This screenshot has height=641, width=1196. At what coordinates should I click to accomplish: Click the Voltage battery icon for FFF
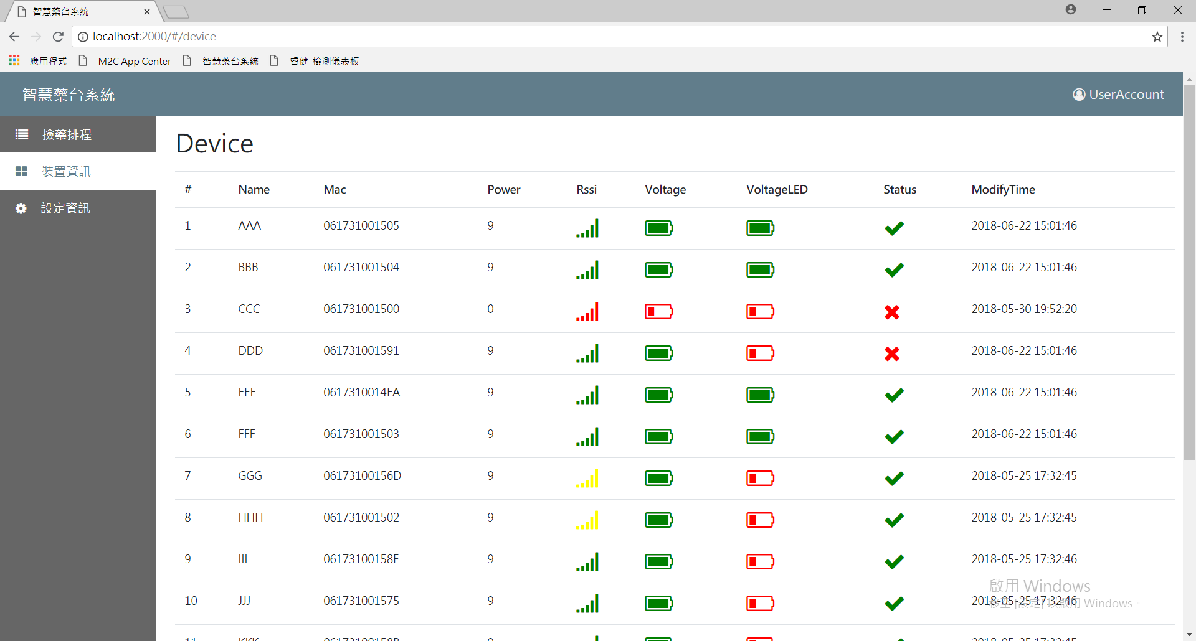659,436
